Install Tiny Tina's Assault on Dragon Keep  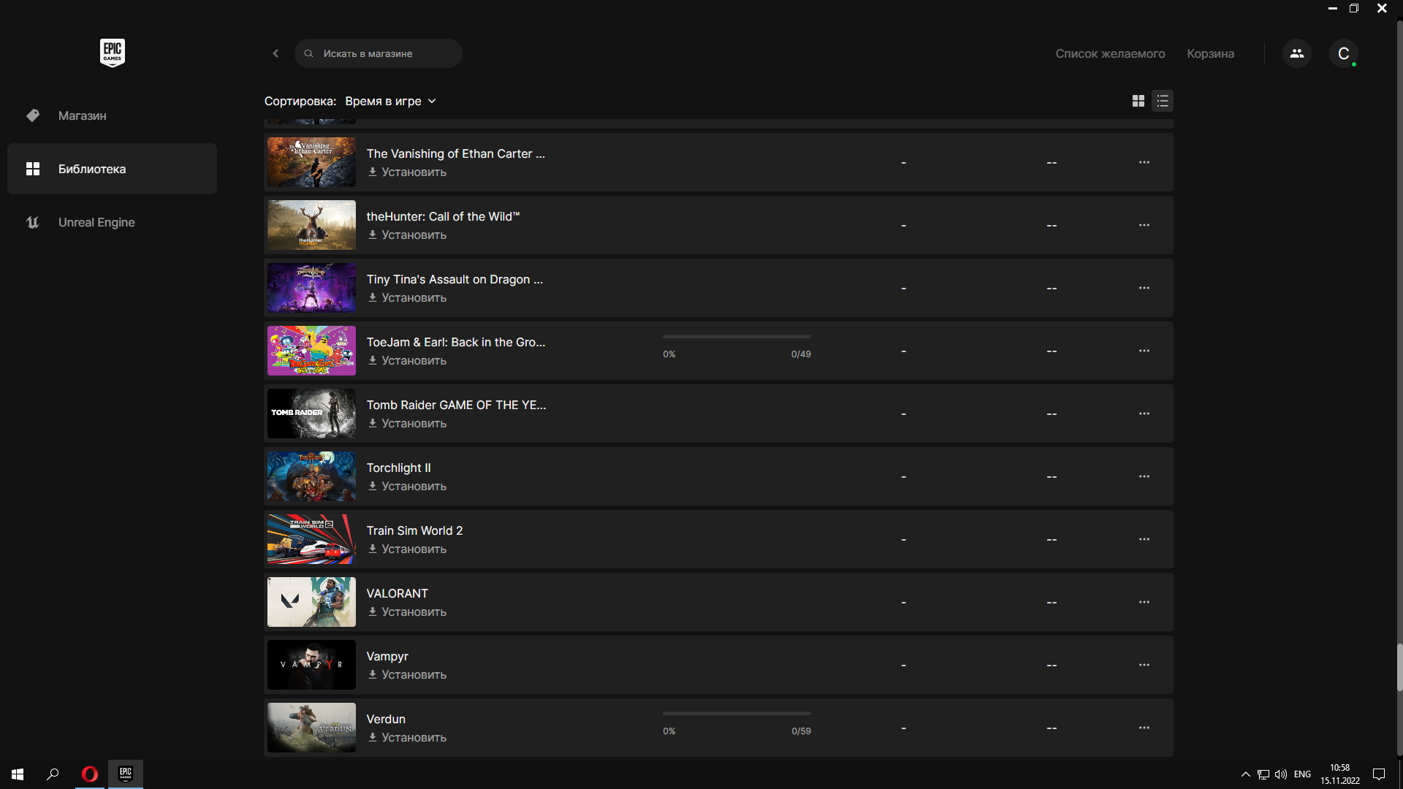click(407, 298)
